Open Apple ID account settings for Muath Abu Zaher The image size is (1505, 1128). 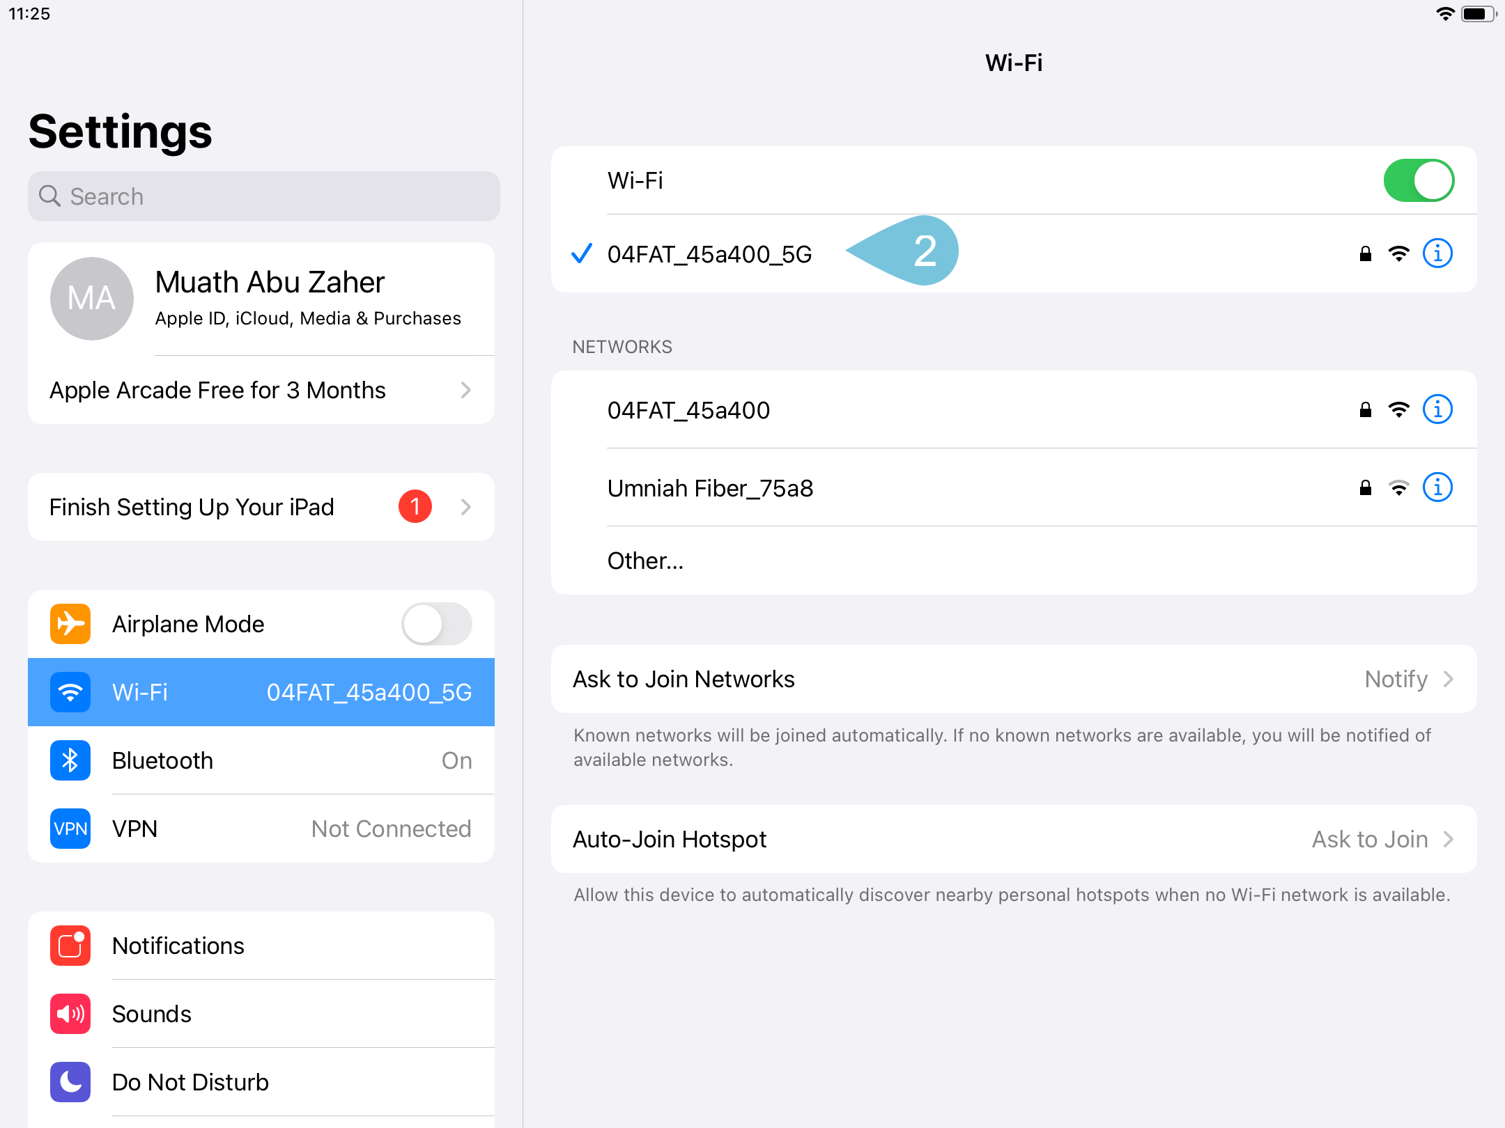point(261,298)
